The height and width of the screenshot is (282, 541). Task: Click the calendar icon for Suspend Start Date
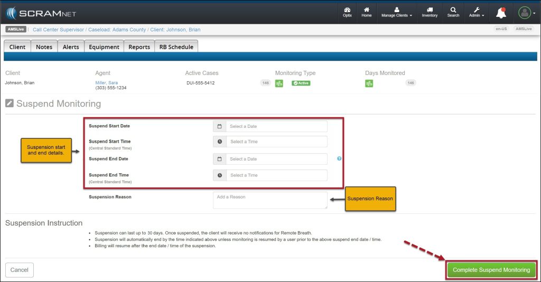coord(219,127)
